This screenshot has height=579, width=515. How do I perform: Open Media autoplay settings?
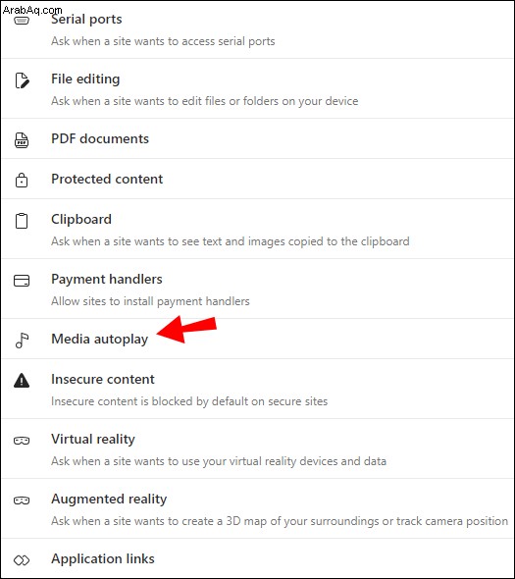(257, 339)
